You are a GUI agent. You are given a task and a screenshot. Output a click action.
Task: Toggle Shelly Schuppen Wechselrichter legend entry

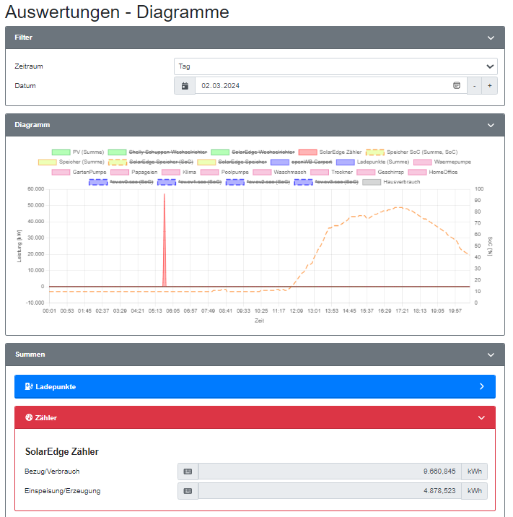157,152
